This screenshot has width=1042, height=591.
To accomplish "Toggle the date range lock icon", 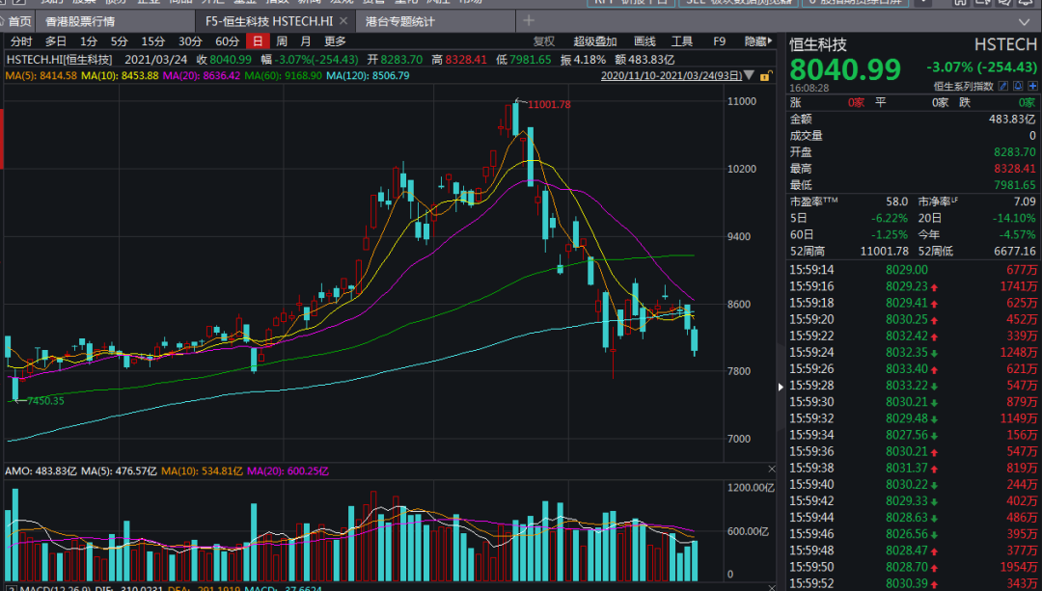I will pyautogui.click(x=765, y=76).
